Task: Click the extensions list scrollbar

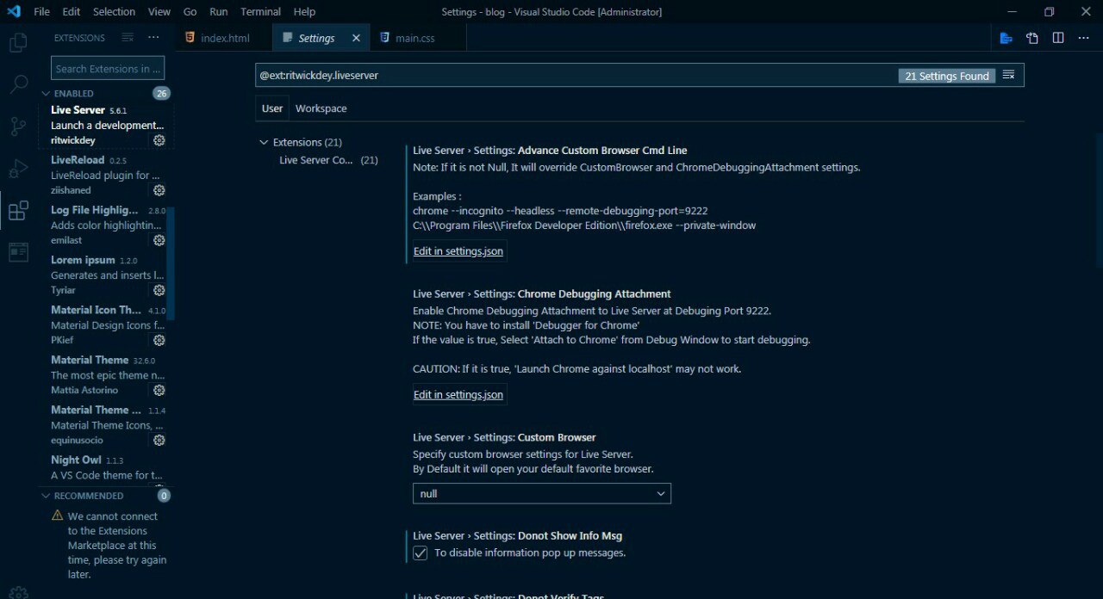Action: click(x=170, y=263)
